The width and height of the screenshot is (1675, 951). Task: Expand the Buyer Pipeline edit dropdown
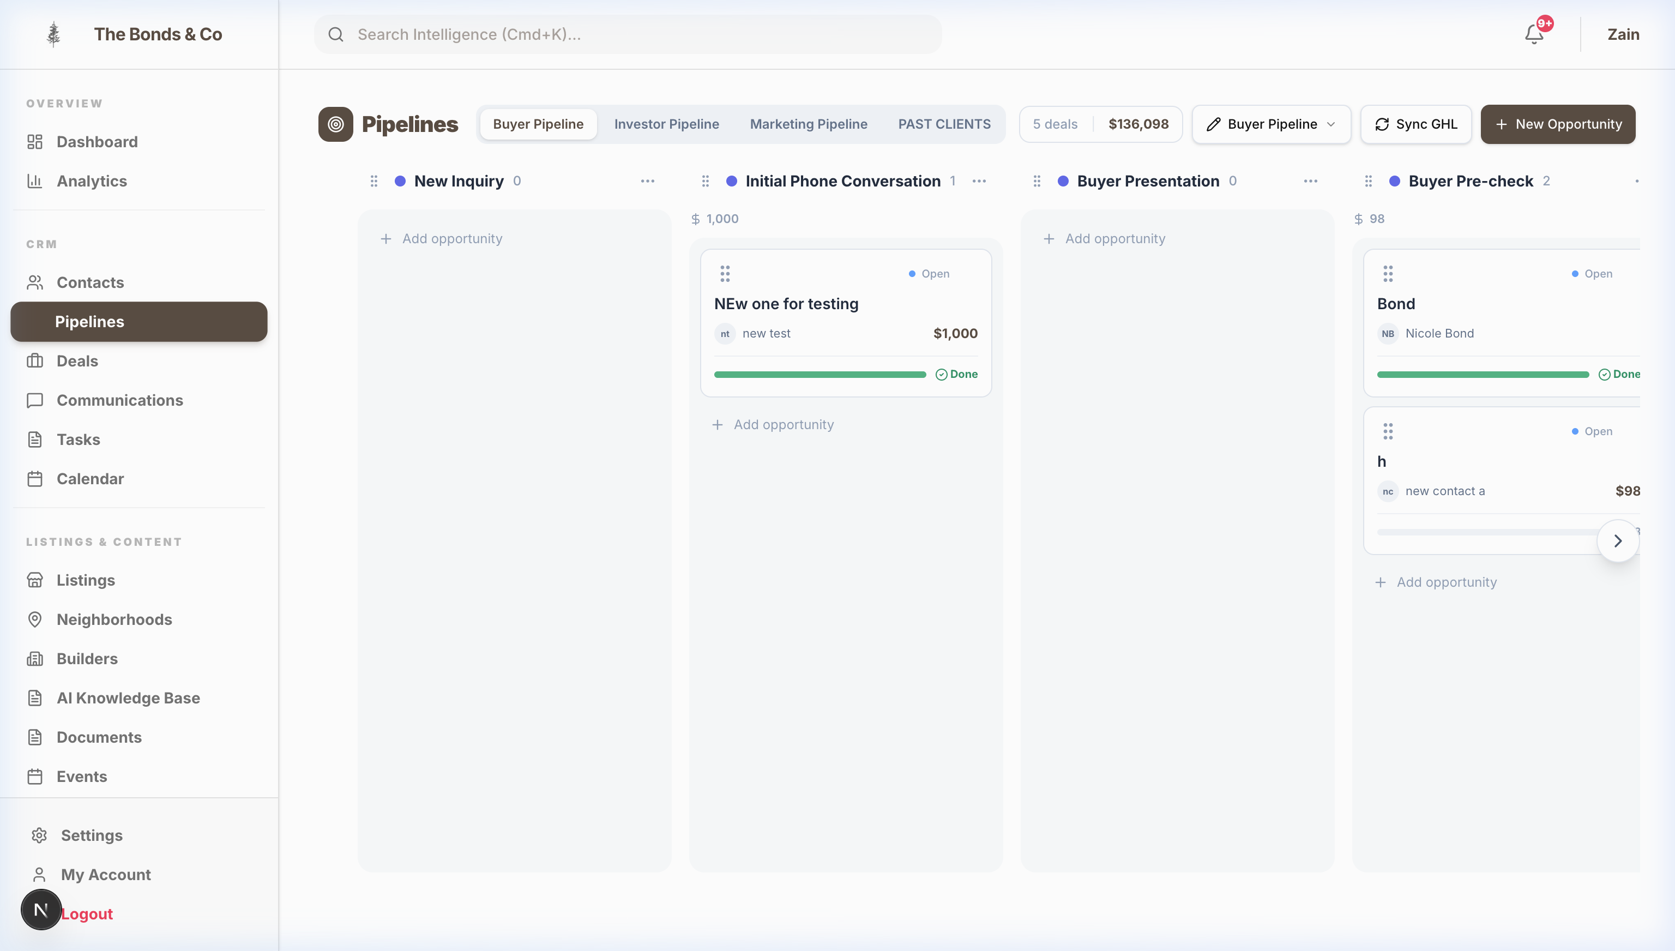point(1271,124)
